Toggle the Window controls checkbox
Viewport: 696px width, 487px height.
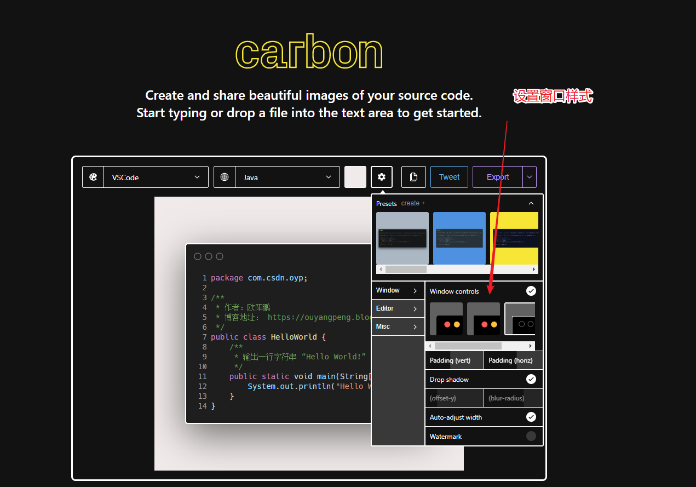[531, 291]
